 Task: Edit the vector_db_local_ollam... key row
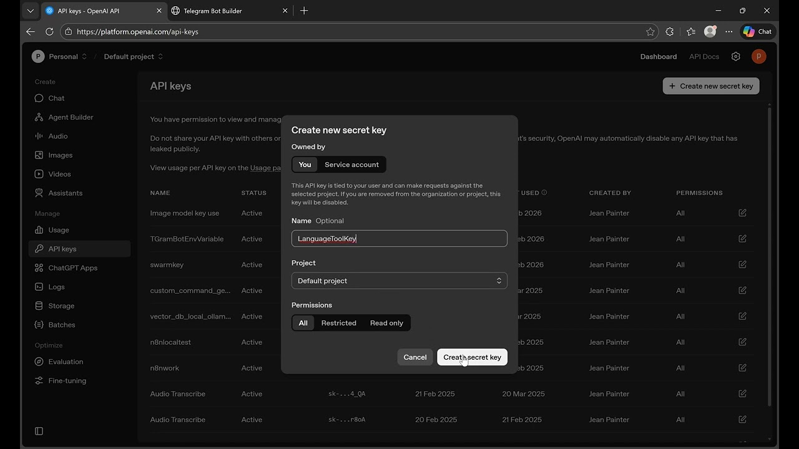(x=742, y=316)
